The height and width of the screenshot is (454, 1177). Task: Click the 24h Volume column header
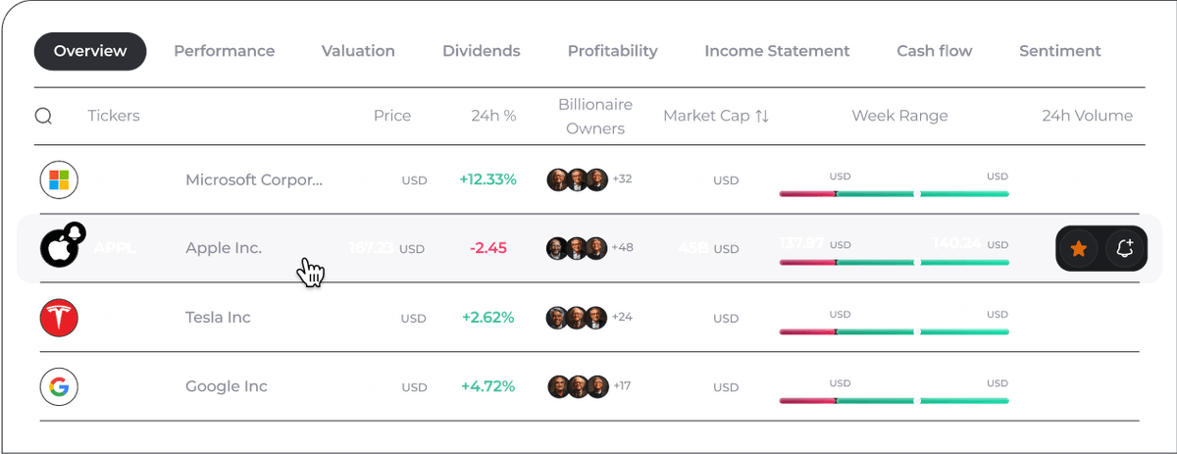tap(1087, 117)
